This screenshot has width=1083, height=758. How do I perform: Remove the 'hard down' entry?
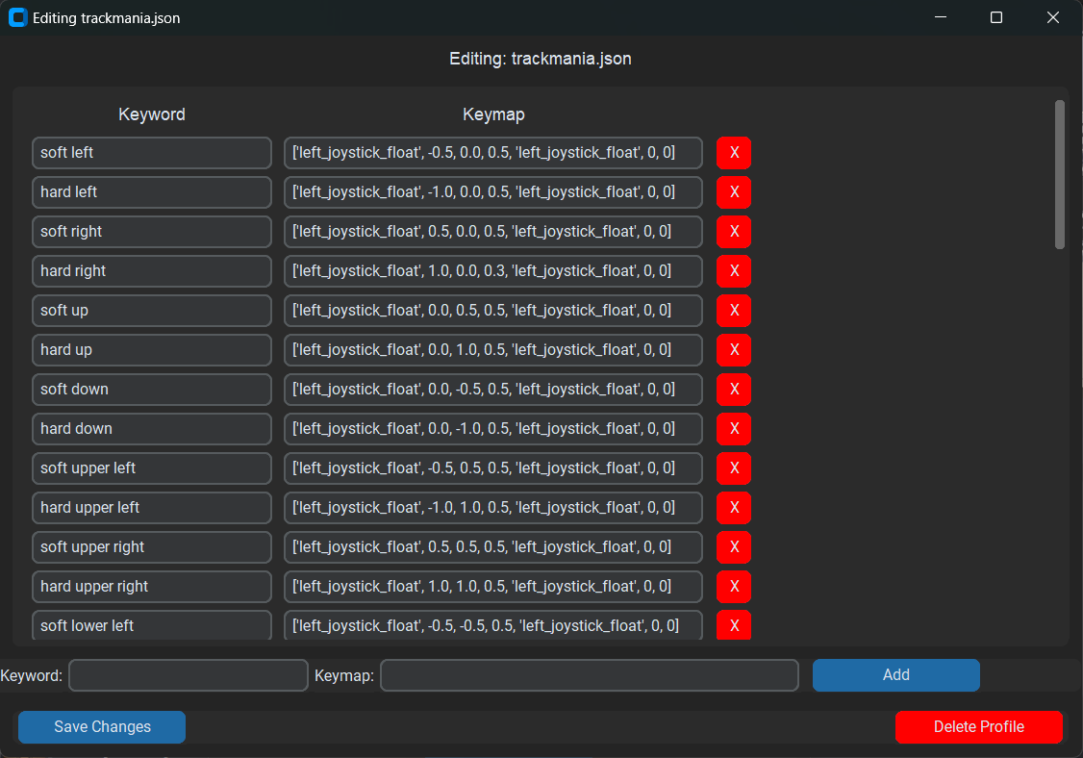tap(734, 428)
